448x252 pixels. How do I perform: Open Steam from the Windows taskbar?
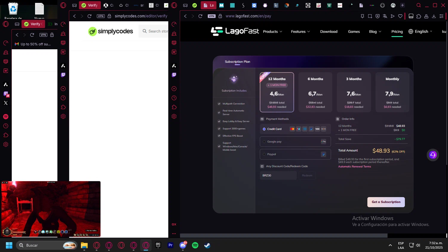coord(207,245)
